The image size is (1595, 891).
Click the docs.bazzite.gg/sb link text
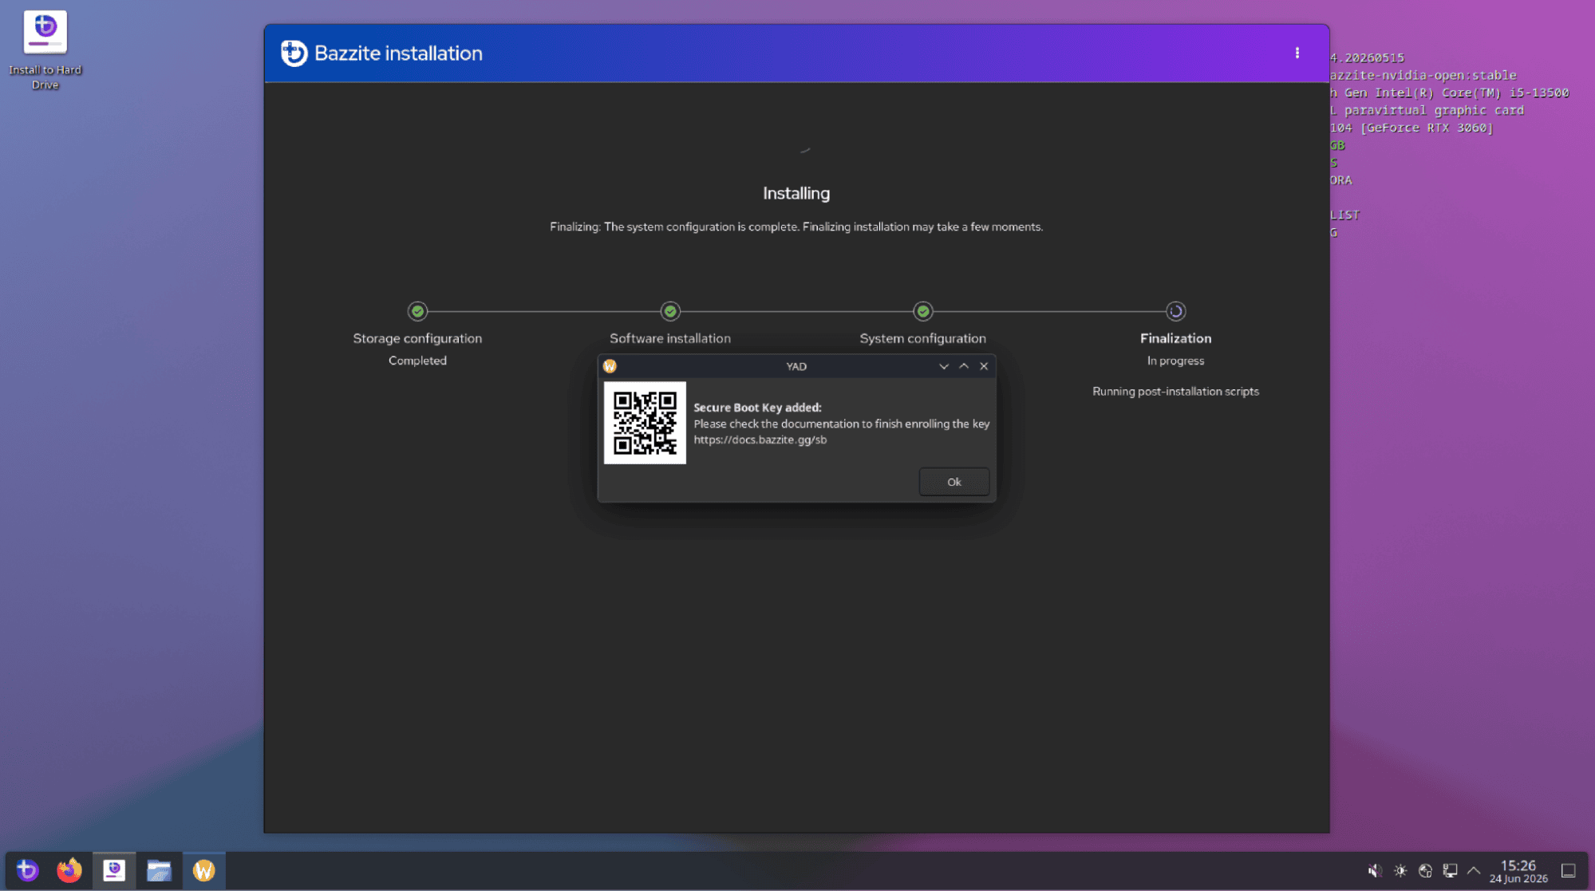pyautogui.click(x=760, y=440)
